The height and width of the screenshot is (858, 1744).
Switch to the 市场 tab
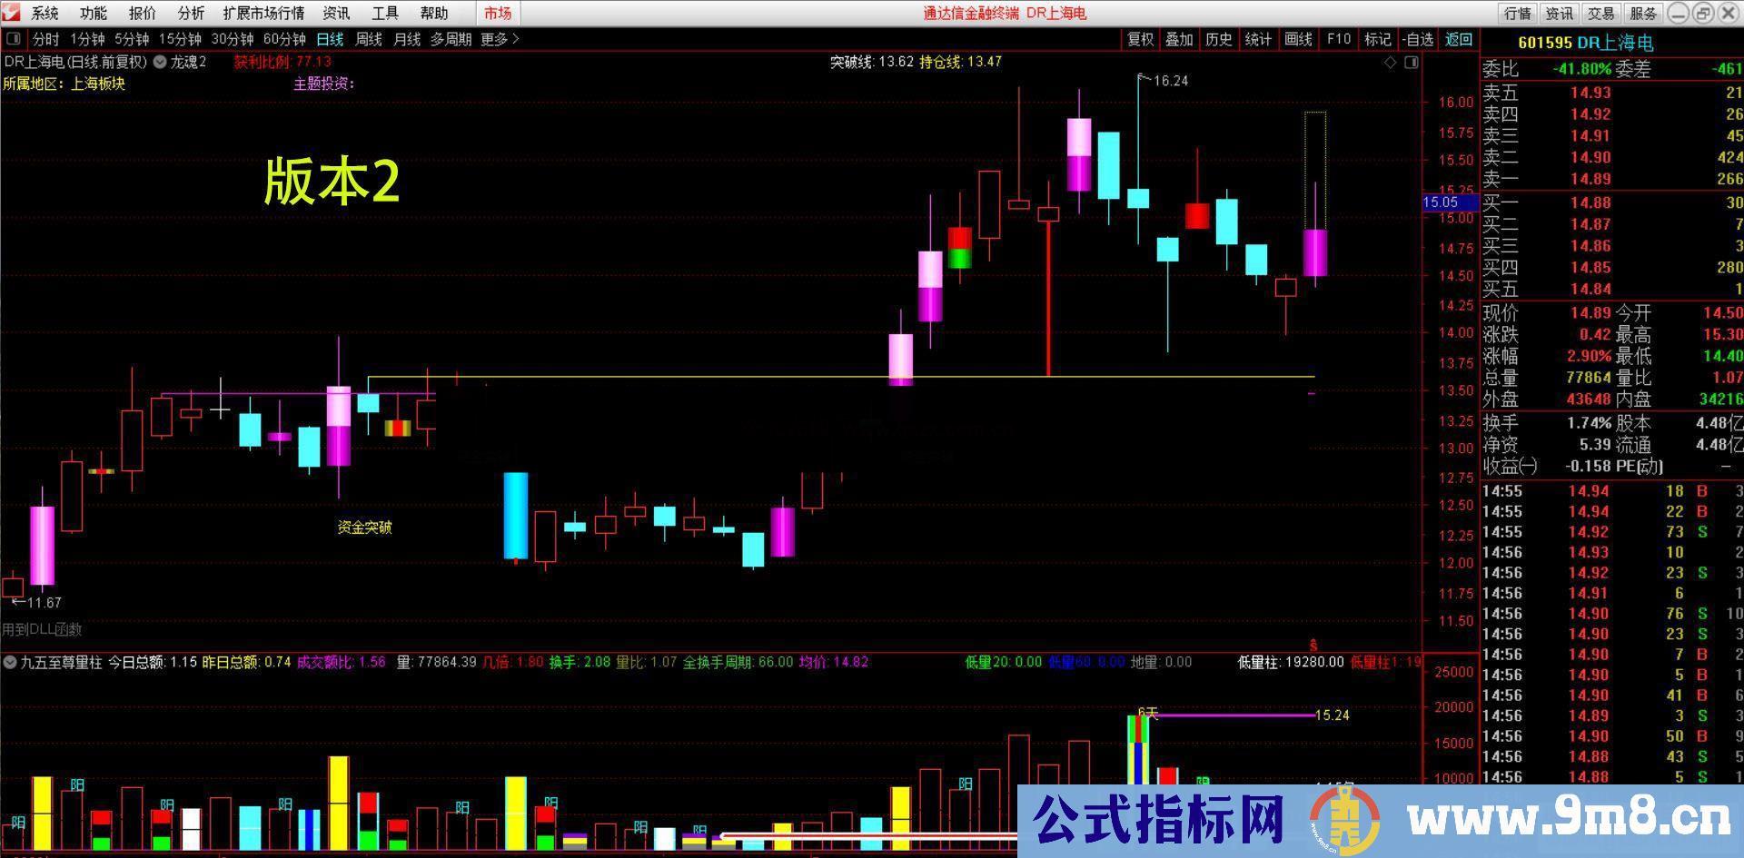click(x=498, y=13)
